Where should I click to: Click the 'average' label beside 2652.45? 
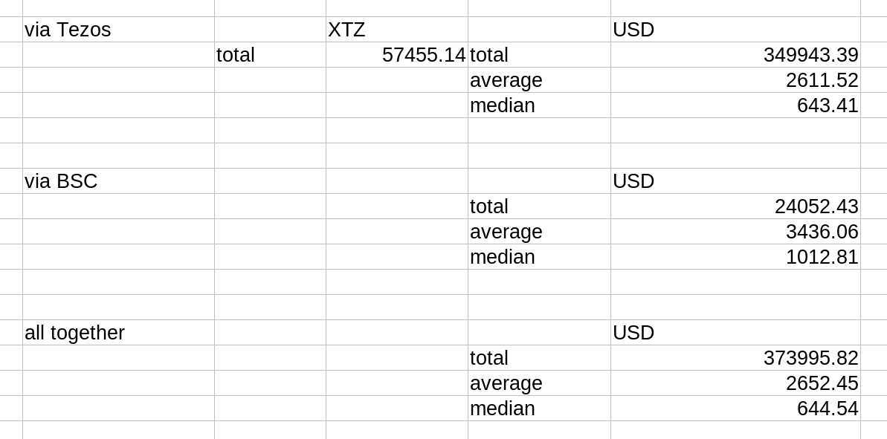coord(539,383)
